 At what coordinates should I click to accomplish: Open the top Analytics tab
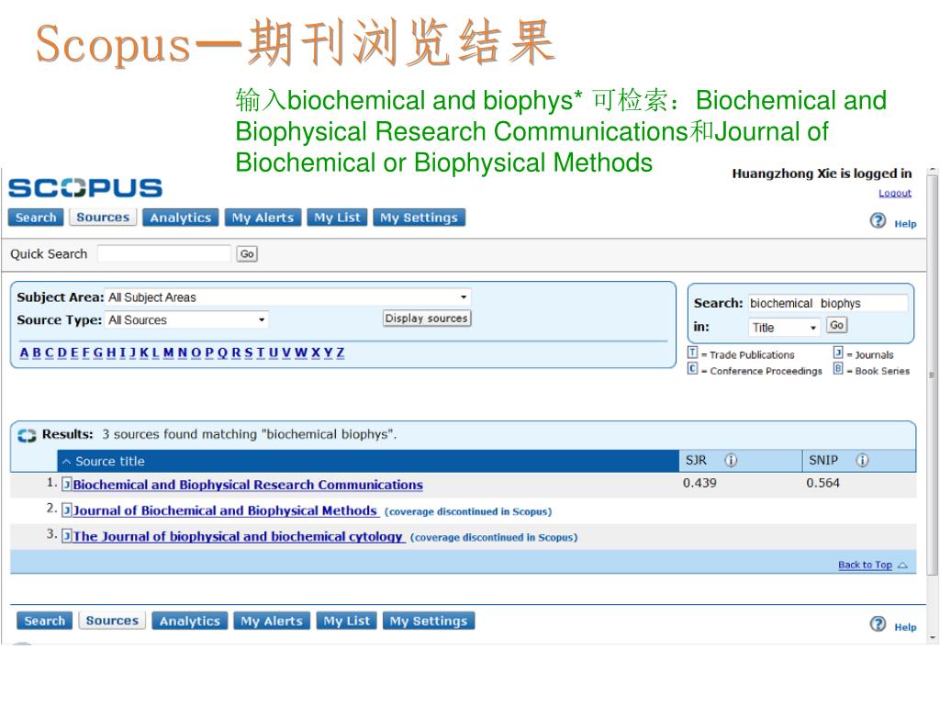point(181,218)
